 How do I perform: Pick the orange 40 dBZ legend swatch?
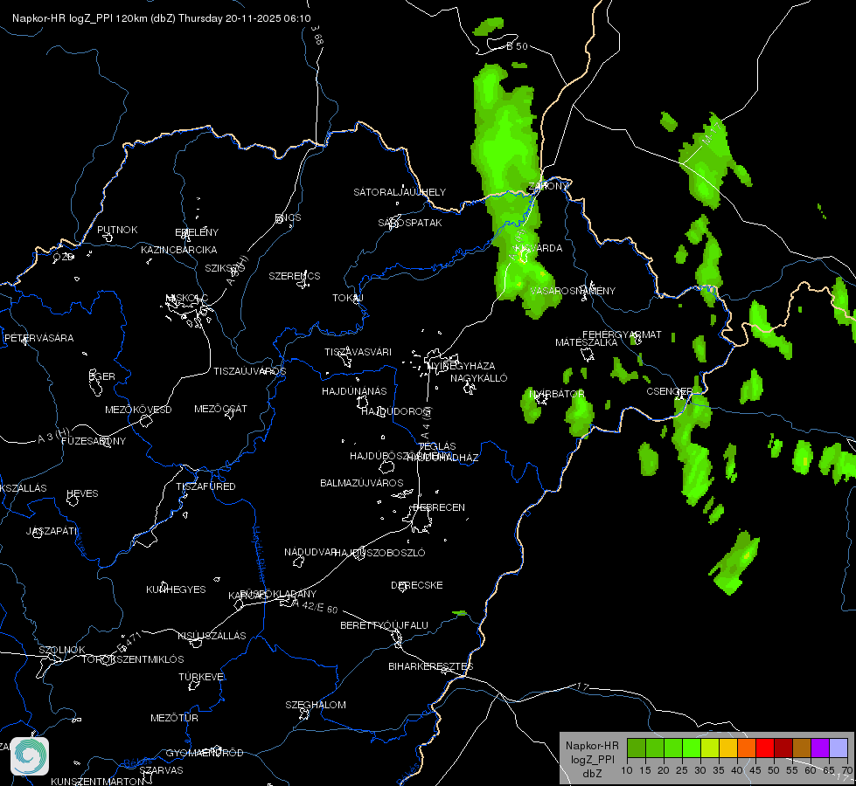(x=747, y=748)
